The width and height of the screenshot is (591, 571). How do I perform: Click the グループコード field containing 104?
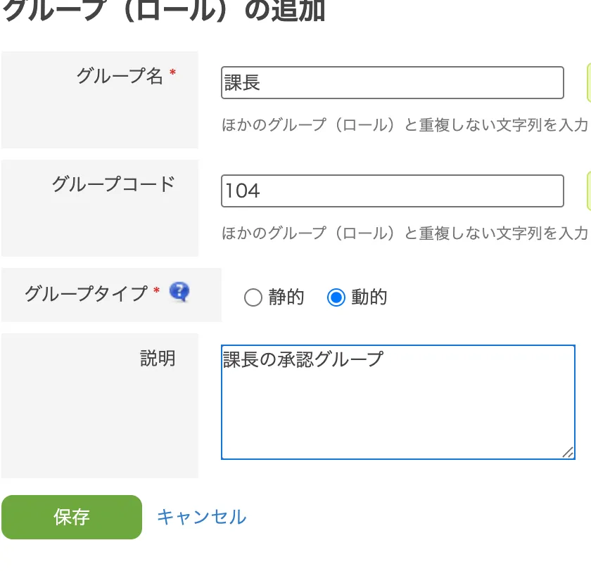coord(392,191)
